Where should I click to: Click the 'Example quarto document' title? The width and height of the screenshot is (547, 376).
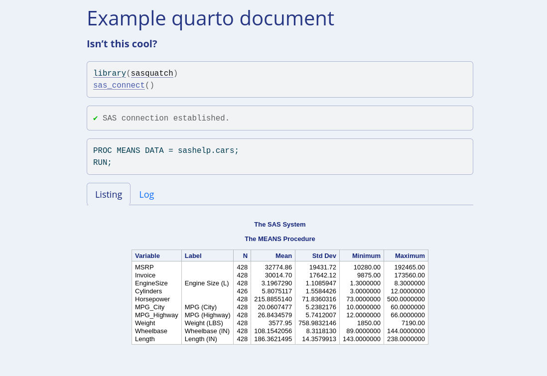coord(210,18)
